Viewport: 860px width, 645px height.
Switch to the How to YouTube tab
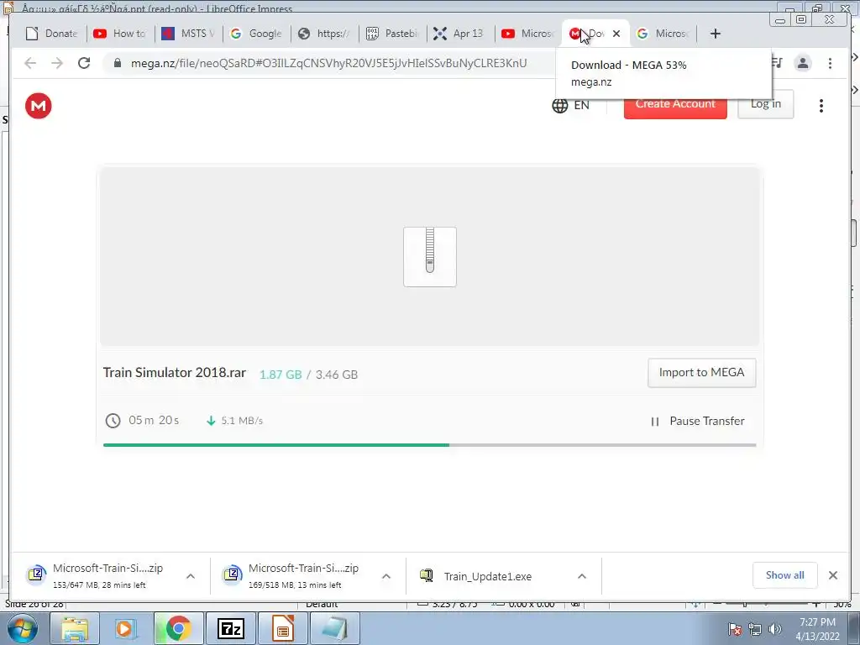tap(121, 34)
